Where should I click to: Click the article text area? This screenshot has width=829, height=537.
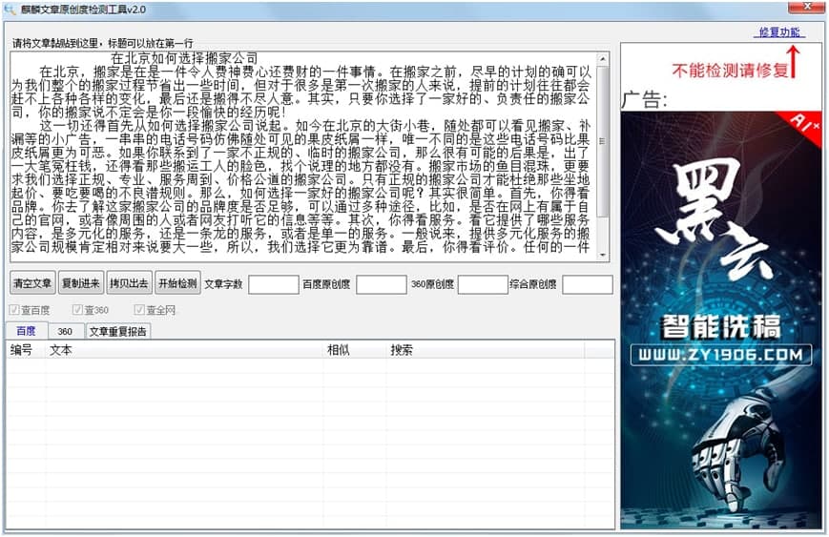pyautogui.click(x=303, y=156)
